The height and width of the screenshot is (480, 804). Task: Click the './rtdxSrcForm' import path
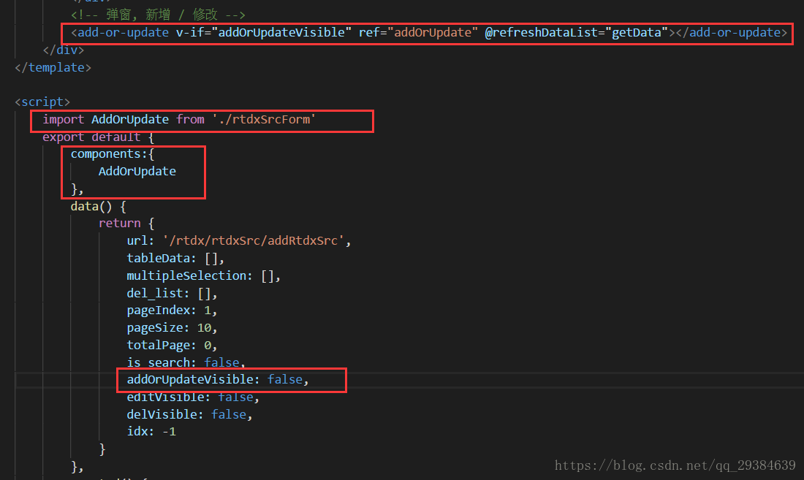coord(264,119)
